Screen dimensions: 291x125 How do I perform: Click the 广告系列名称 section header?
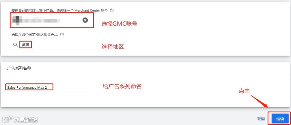(19, 68)
